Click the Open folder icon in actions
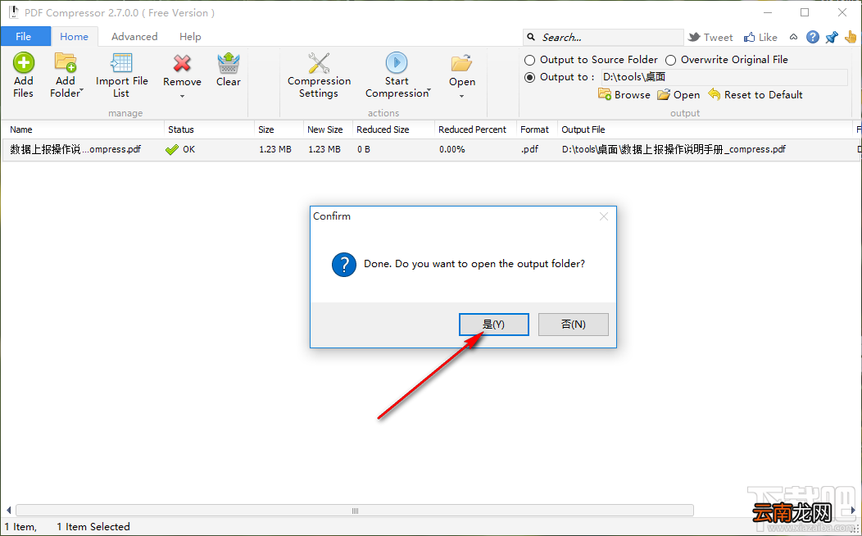 (x=462, y=63)
